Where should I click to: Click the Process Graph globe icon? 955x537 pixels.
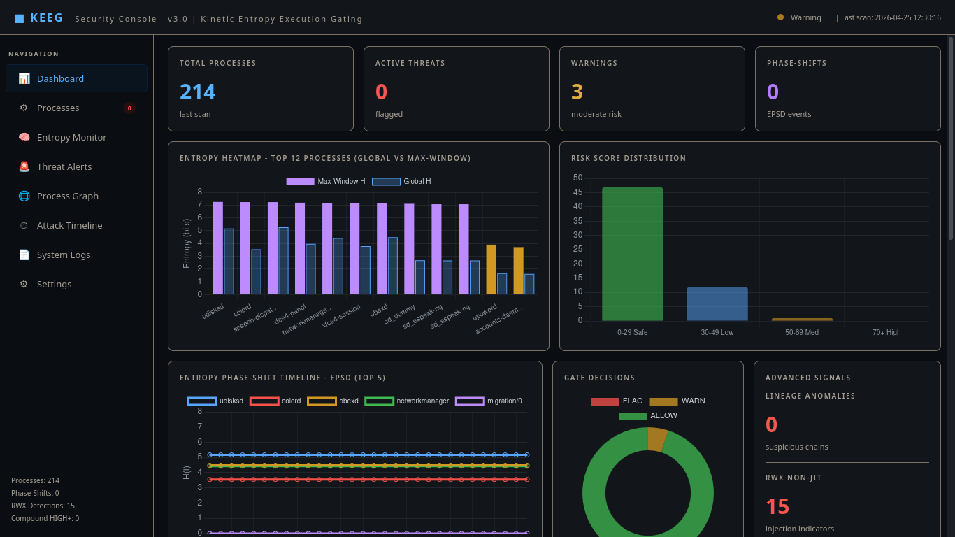[24, 196]
